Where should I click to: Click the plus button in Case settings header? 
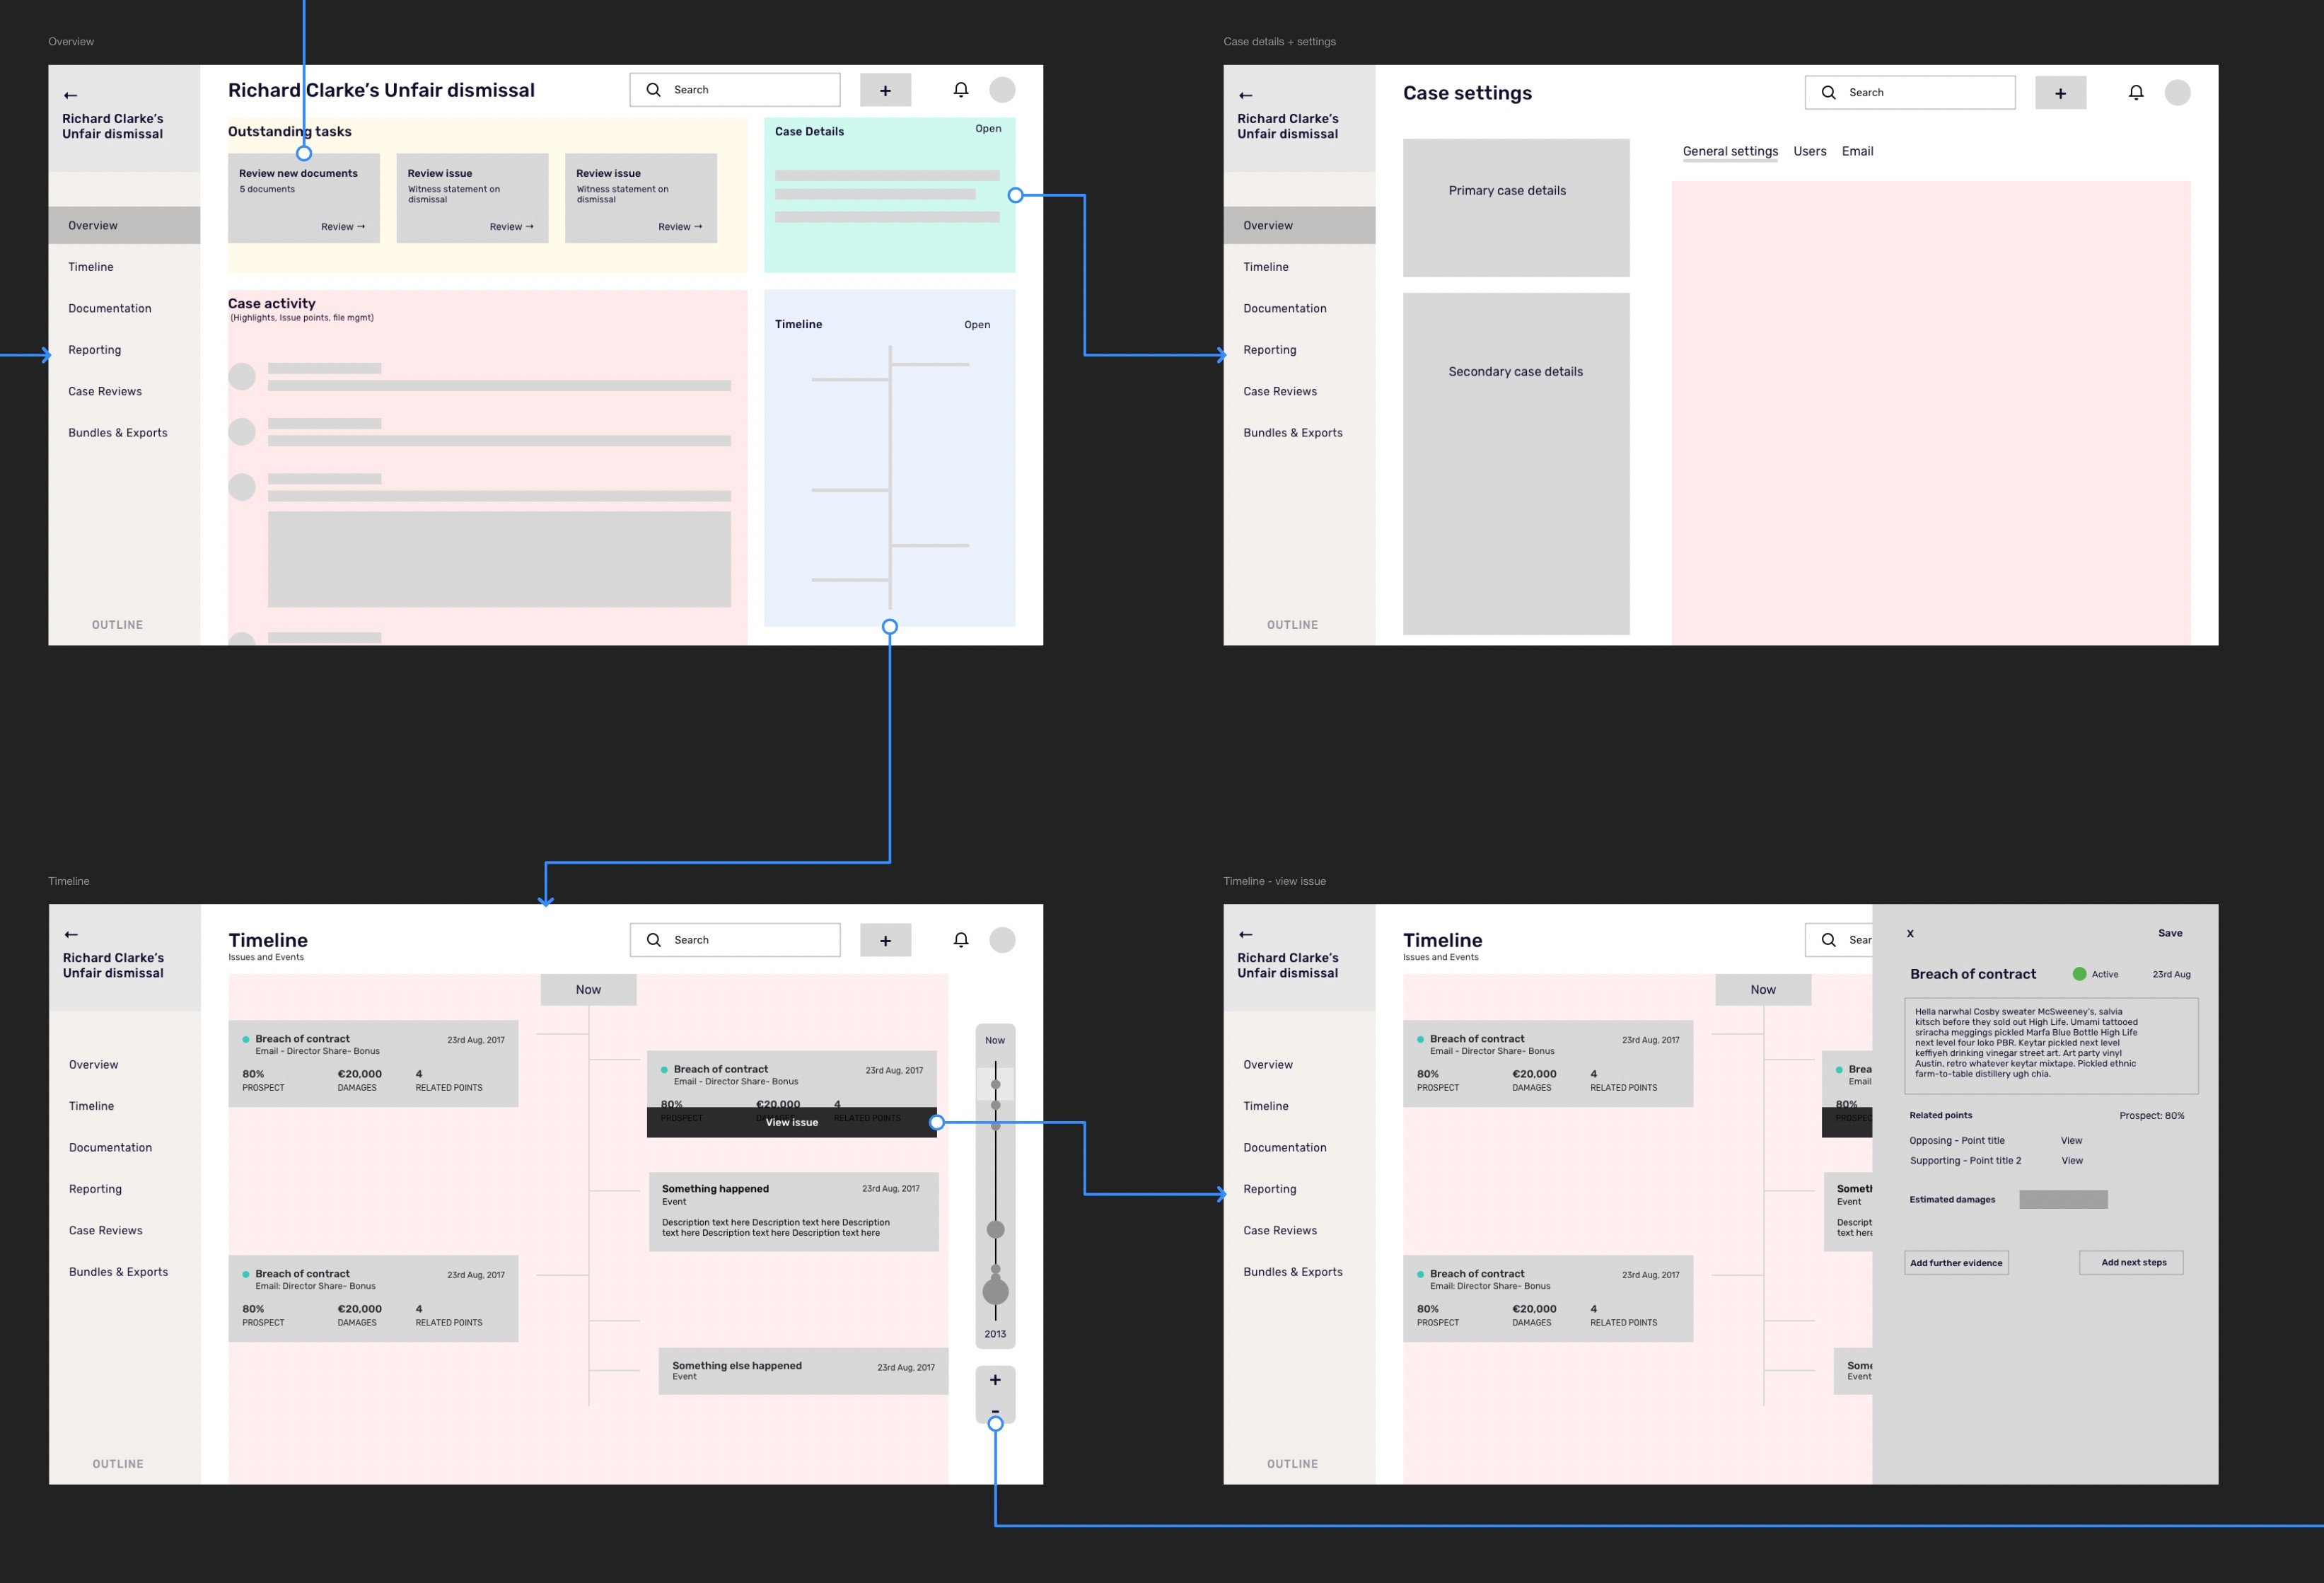[x=2060, y=93]
